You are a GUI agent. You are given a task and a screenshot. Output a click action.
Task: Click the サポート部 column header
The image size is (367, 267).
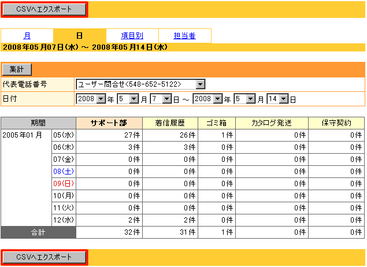(x=109, y=123)
